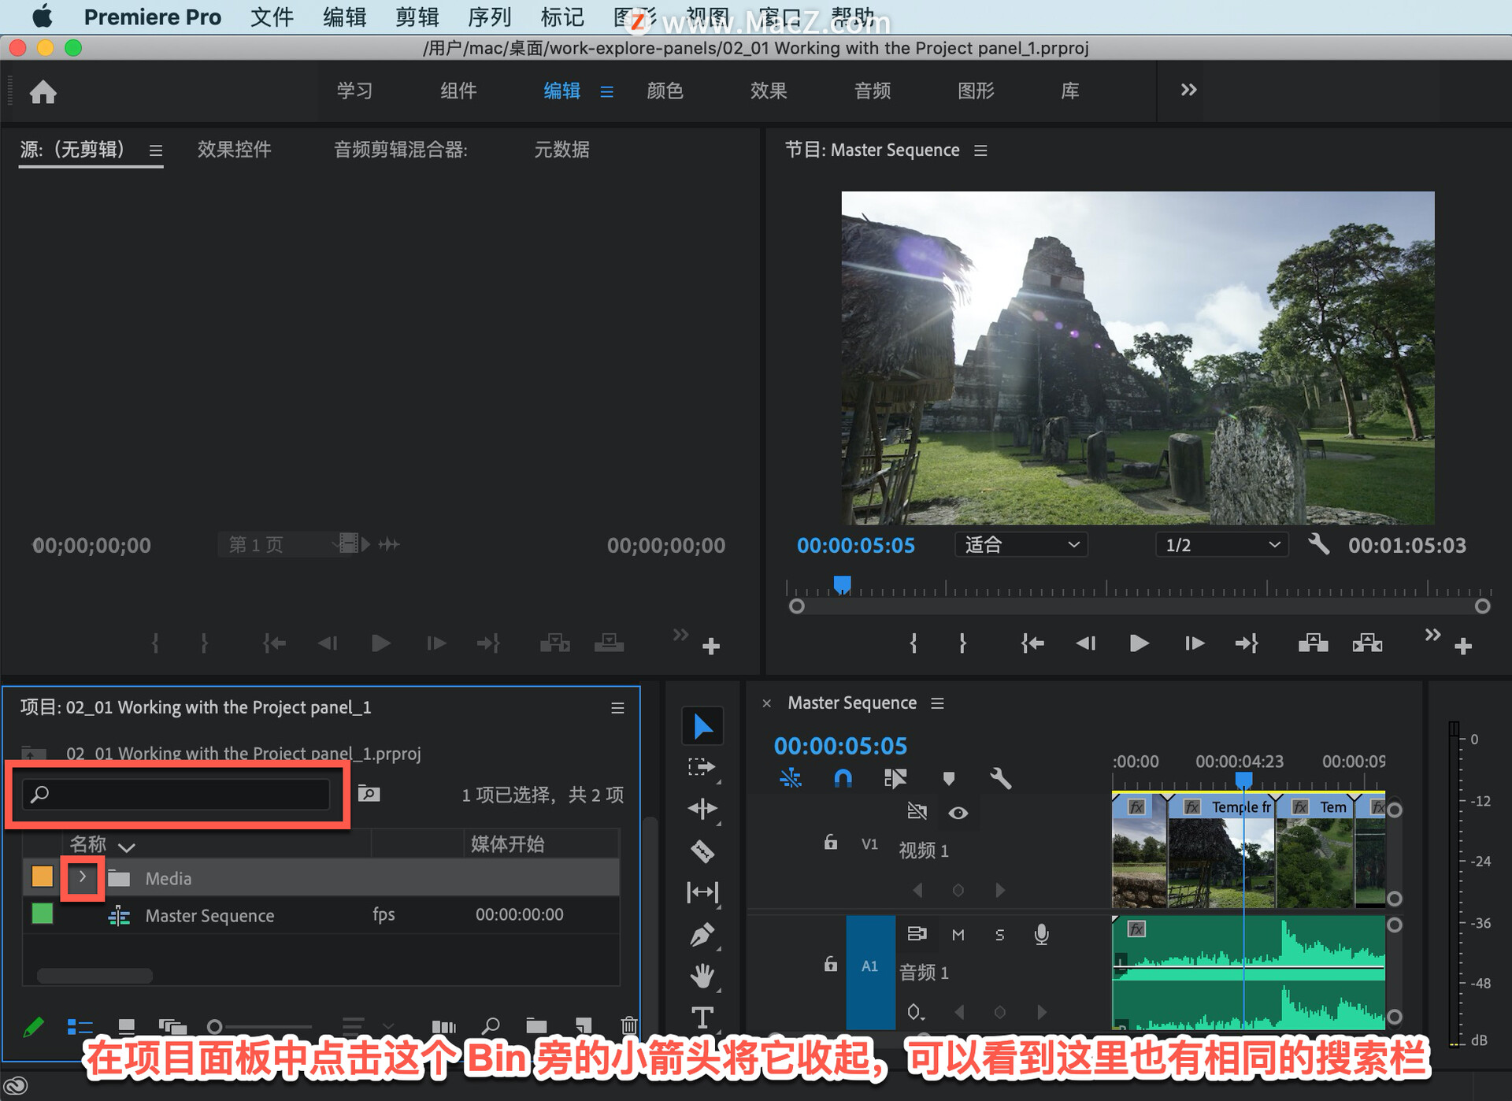Open Program monitor panel menu
Screen dimensions: 1512x1101
coord(980,150)
